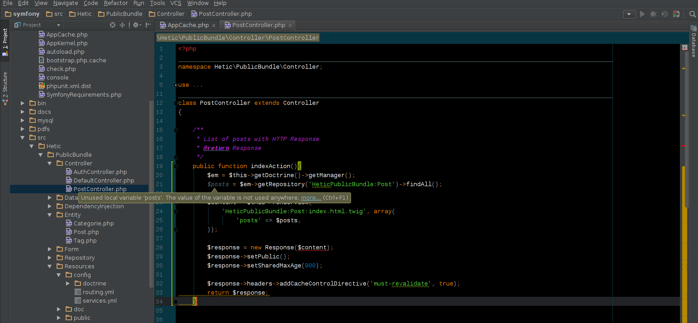Viewport: 698px width, 323px height.
Task: Open the Structure side tool window
Action: (5, 89)
